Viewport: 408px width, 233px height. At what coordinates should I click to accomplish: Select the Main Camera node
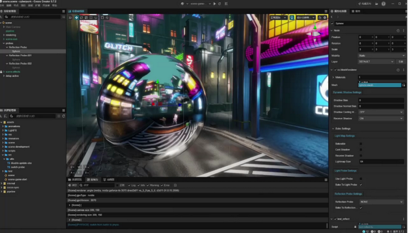click(12, 27)
